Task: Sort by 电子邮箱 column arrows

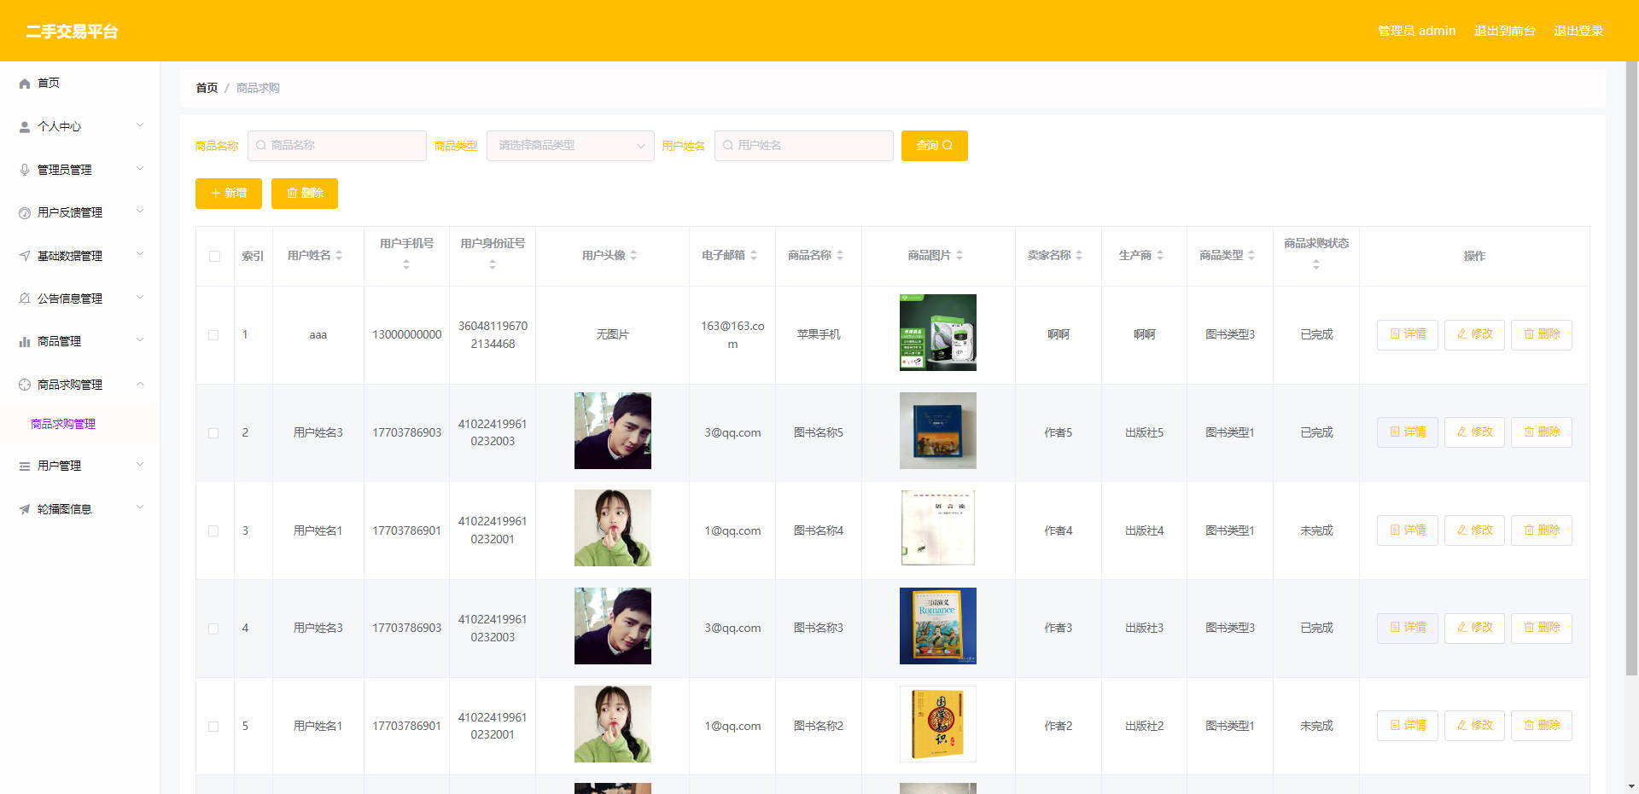Action: tap(754, 255)
